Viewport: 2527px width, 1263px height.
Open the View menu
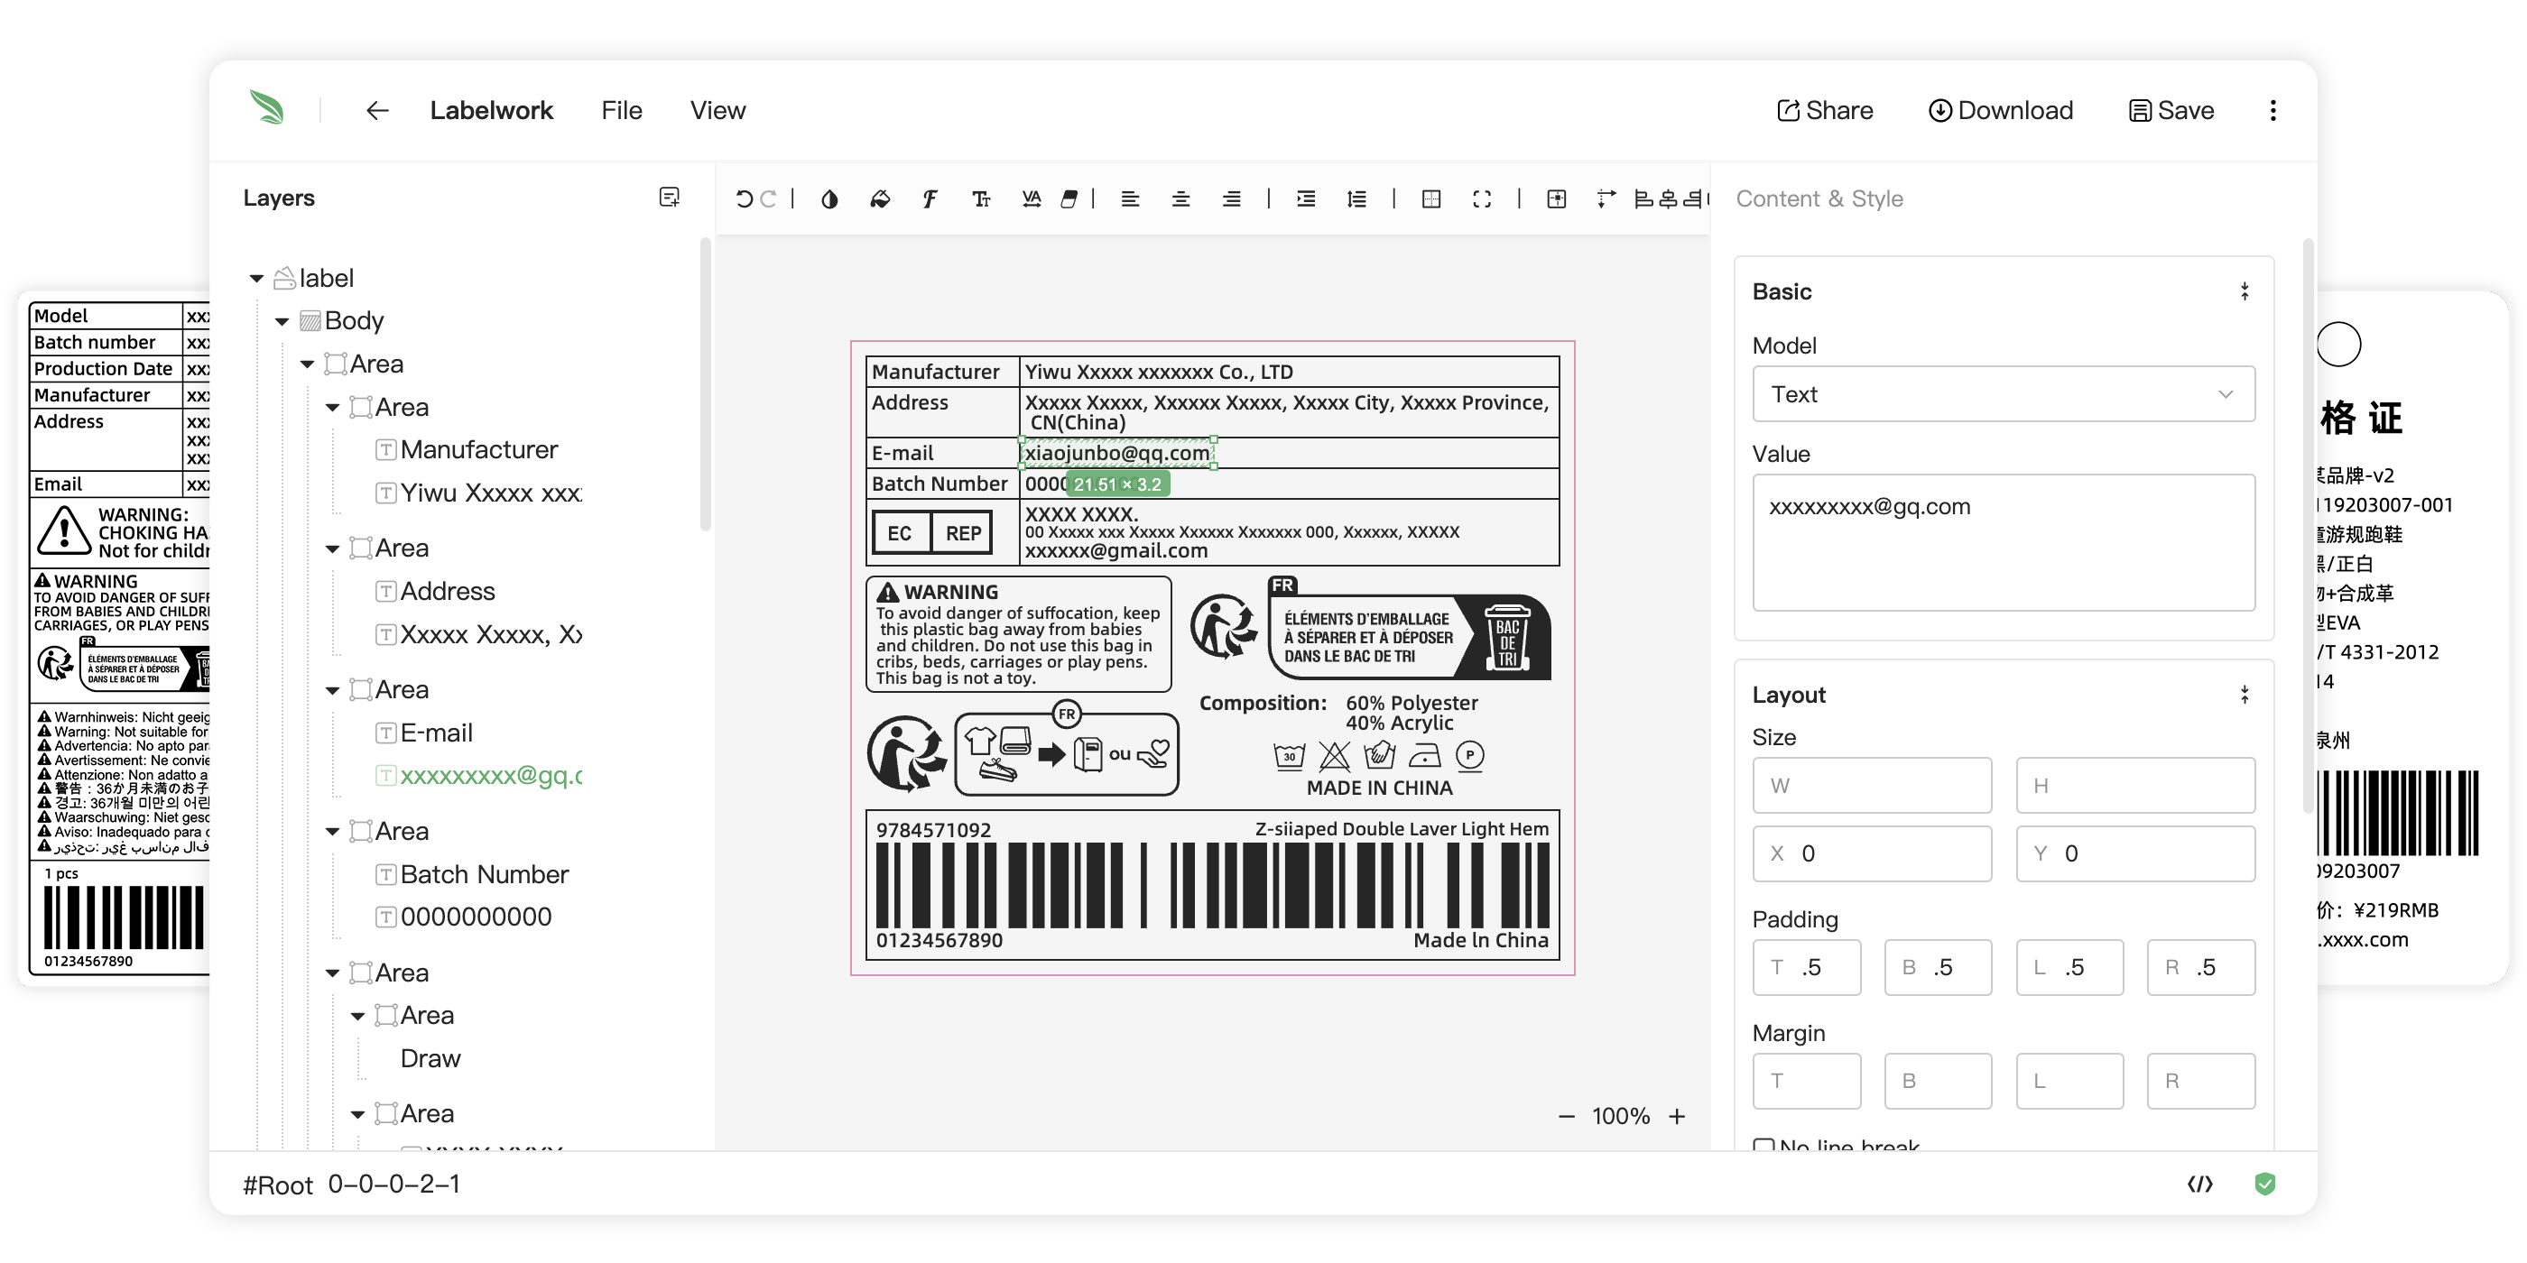tap(717, 111)
